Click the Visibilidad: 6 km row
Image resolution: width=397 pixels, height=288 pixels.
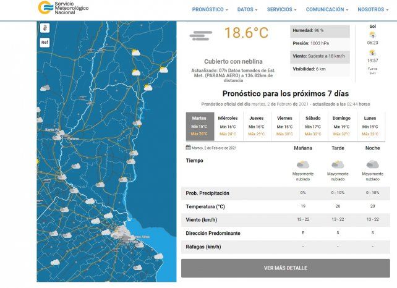coord(320,69)
